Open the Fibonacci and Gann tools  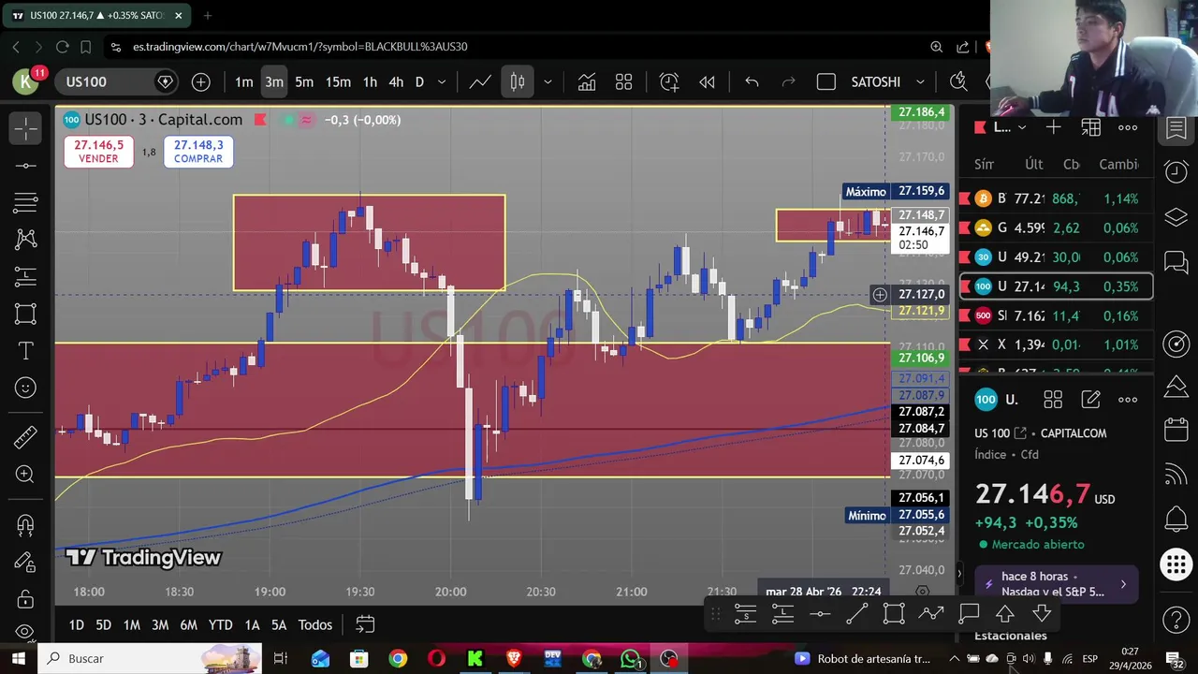(x=25, y=202)
